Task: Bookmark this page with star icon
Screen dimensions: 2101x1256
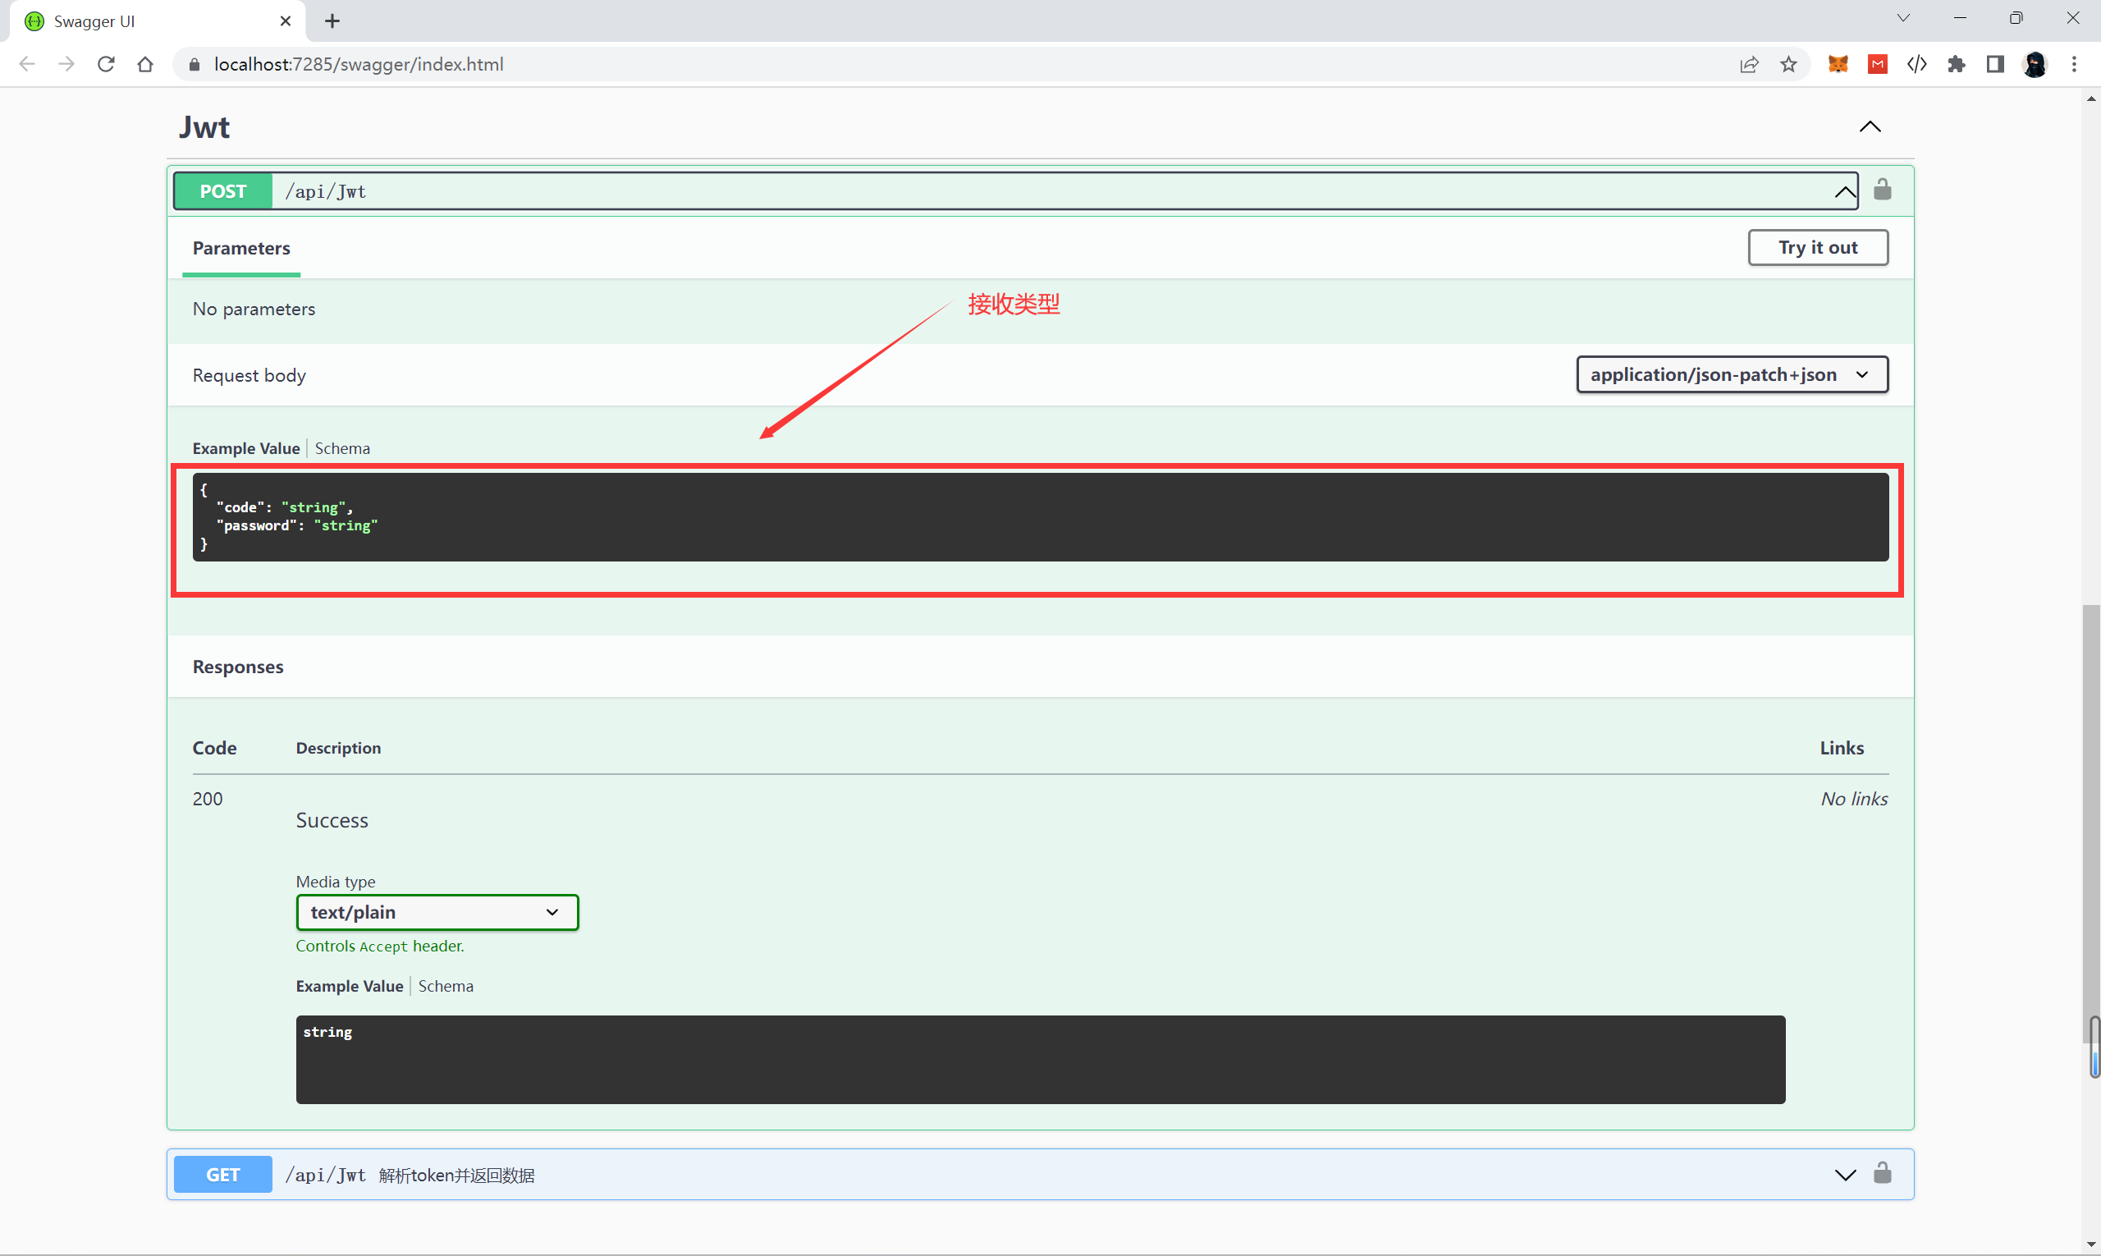Action: [x=1788, y=64]
